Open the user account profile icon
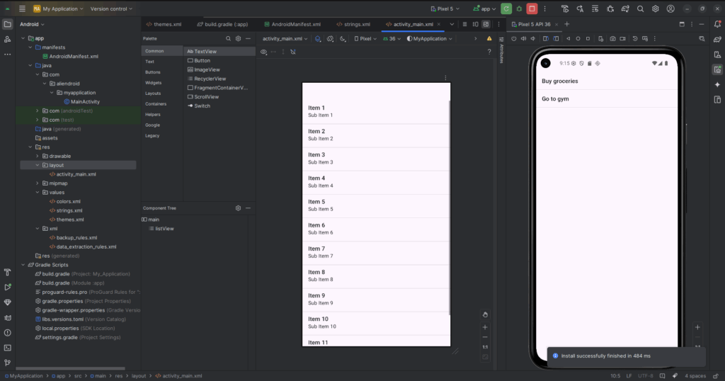 click(670, 8)
